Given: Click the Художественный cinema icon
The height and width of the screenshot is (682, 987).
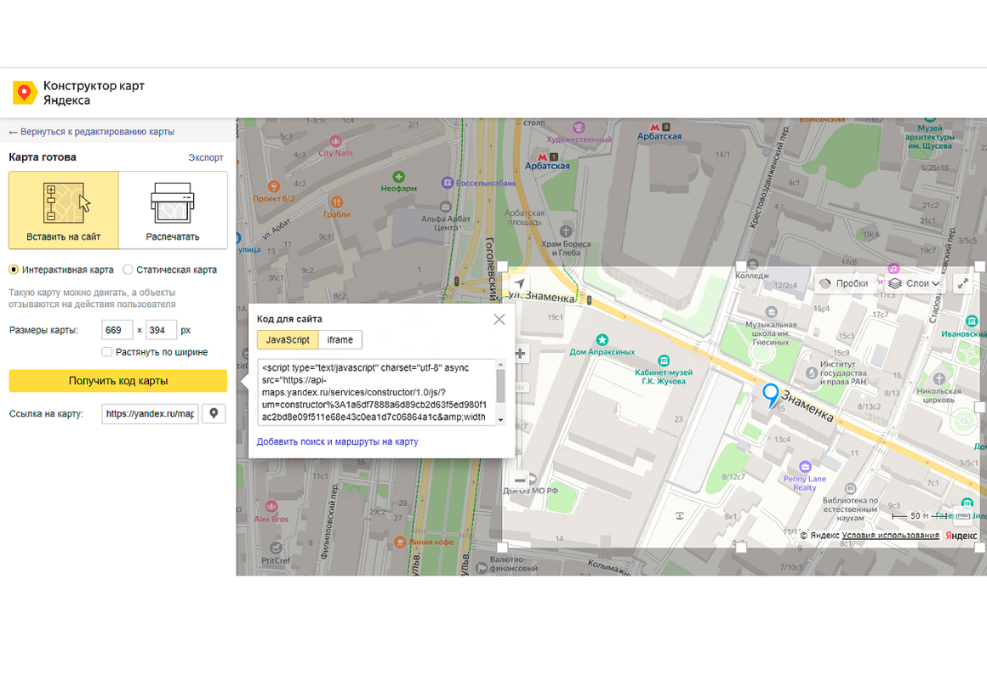Looking at the screenshot, I should [x=579, y=127].
